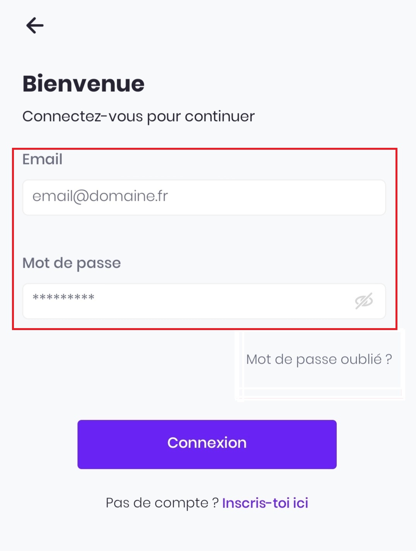Place cursor on the masked asterisks placeholder

(x=63, y=297)
